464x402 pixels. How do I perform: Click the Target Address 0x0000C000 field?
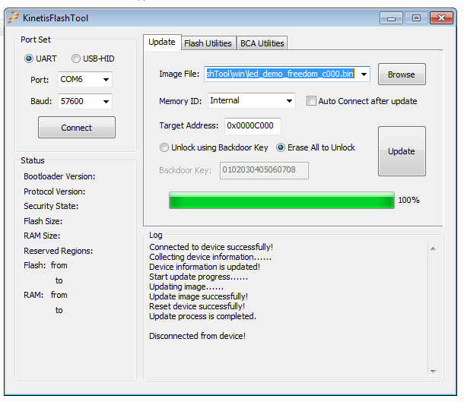pos(253,126)
